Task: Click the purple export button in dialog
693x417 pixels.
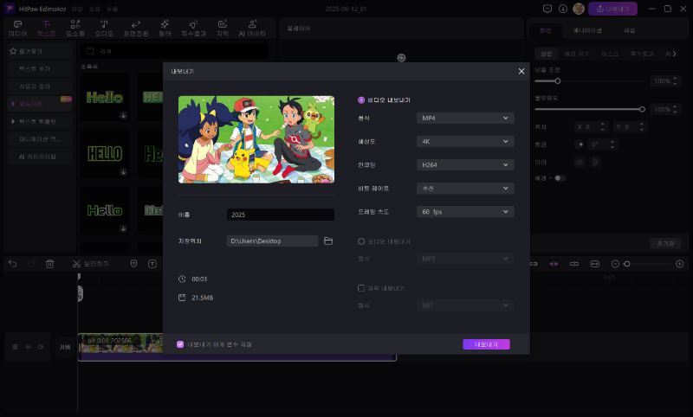Action: click(486, 344)
